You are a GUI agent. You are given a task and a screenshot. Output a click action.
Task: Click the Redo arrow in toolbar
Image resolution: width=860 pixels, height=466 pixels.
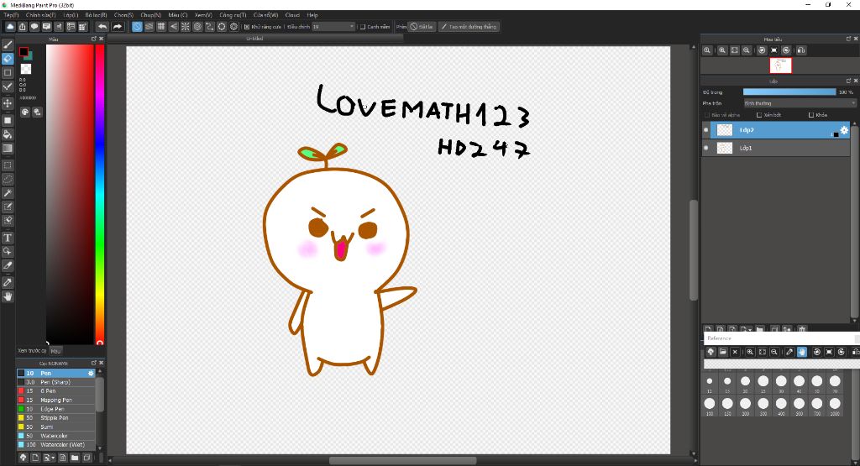point(118,26)
